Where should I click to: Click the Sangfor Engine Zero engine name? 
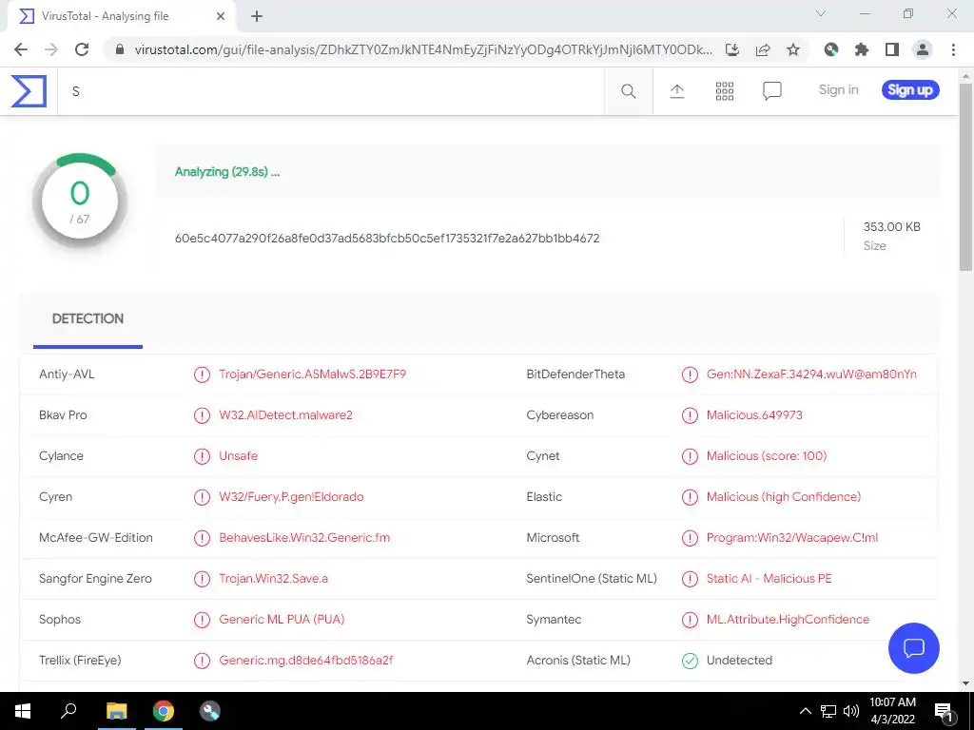[95, 579]
